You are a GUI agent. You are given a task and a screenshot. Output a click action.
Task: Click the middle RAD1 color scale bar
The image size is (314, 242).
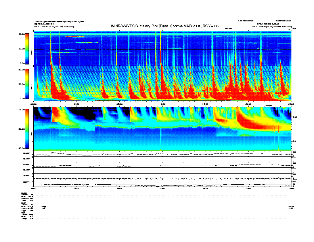coord(27,84)
